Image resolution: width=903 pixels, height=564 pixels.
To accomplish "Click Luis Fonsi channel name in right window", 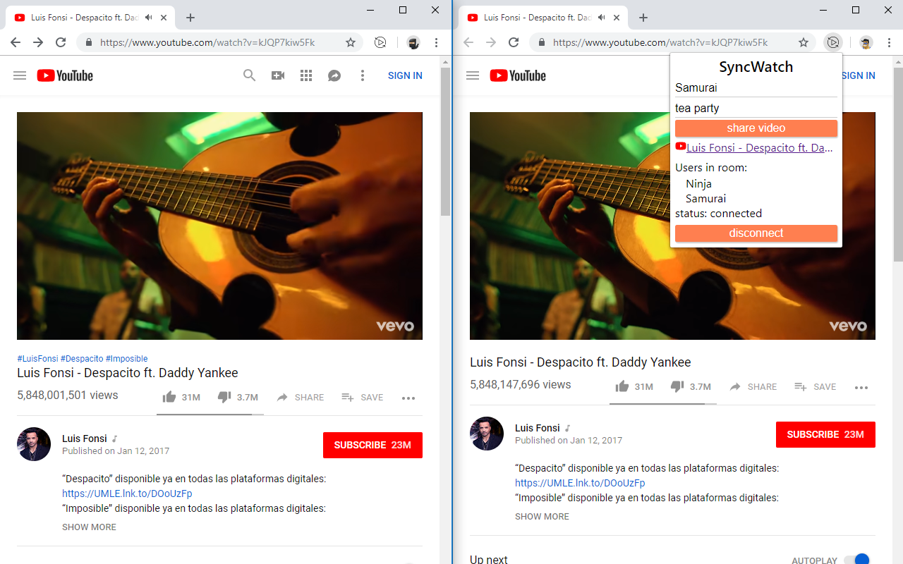I will pyautogui.click(x=537, y=428).
